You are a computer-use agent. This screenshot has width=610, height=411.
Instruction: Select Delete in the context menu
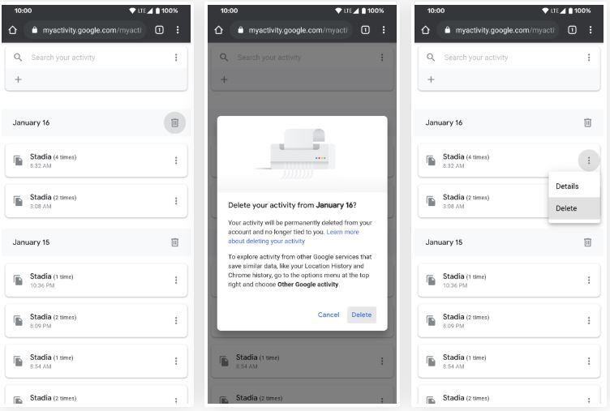(x=574, y=208)
